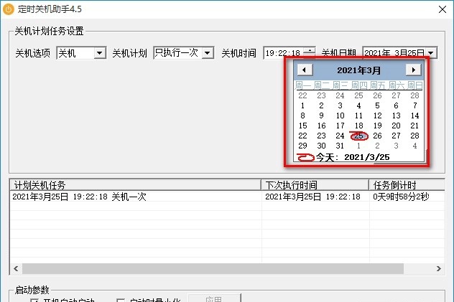
Task: Select March 15 in the calendar
Action: tap(302, 126)
